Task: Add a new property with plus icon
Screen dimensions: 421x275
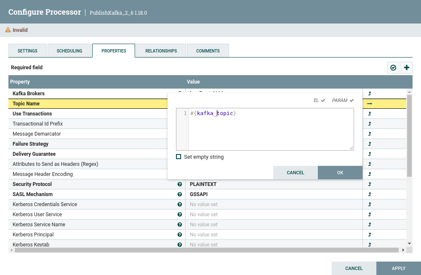Action: [407, 68]
